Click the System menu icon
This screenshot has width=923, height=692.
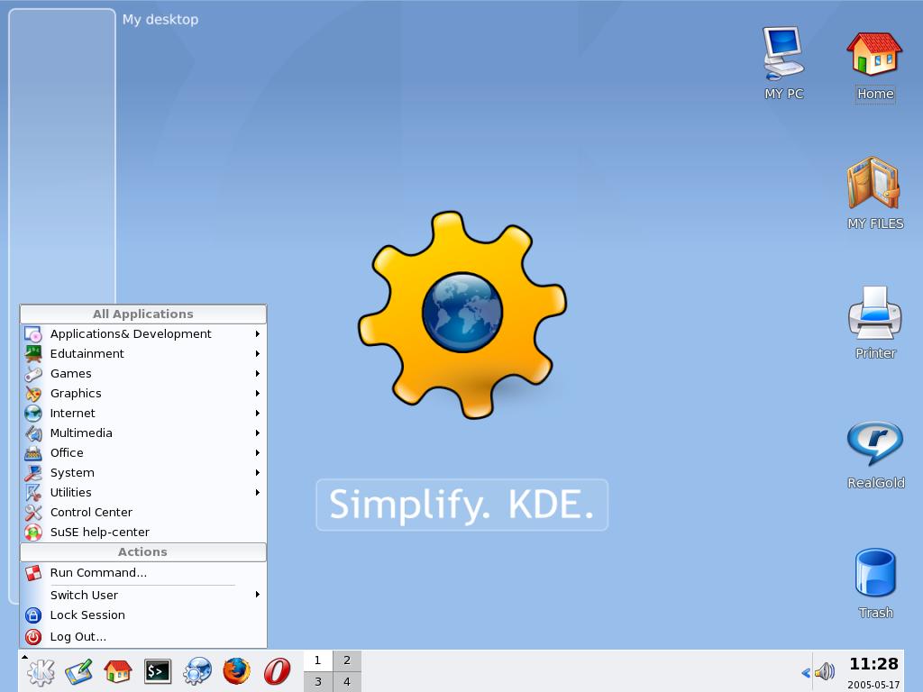coord(33,472)
